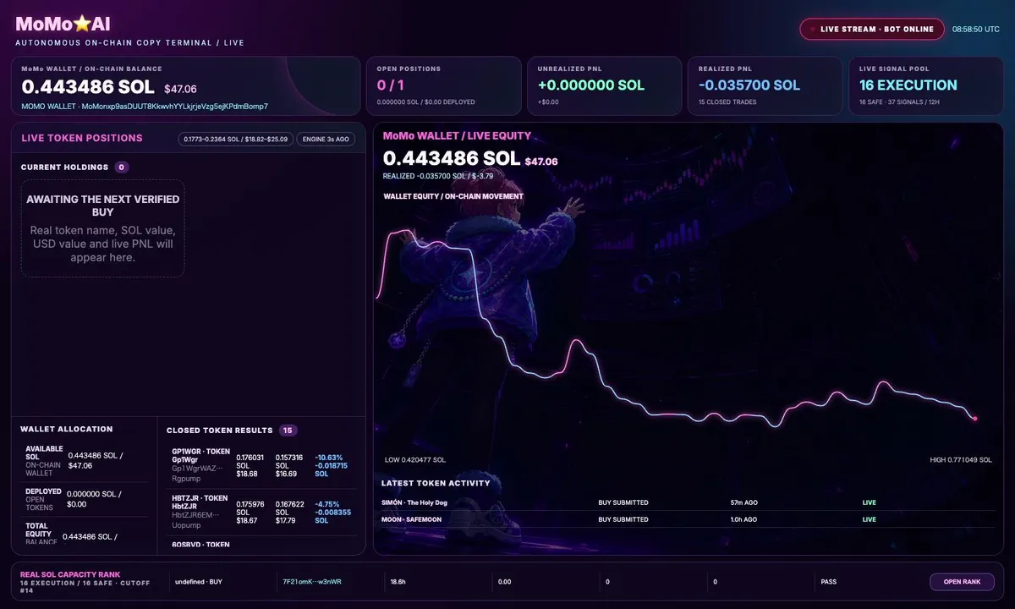Screen dimensions: 1015x609
Task: Click the HIGH 0.771049 SOL label
Action: coord(961,460)
